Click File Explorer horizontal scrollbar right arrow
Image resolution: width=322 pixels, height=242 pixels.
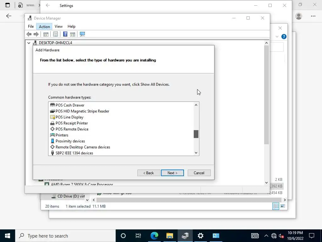coord(285,200)
